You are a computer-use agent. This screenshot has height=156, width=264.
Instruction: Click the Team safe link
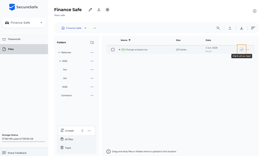59,15
